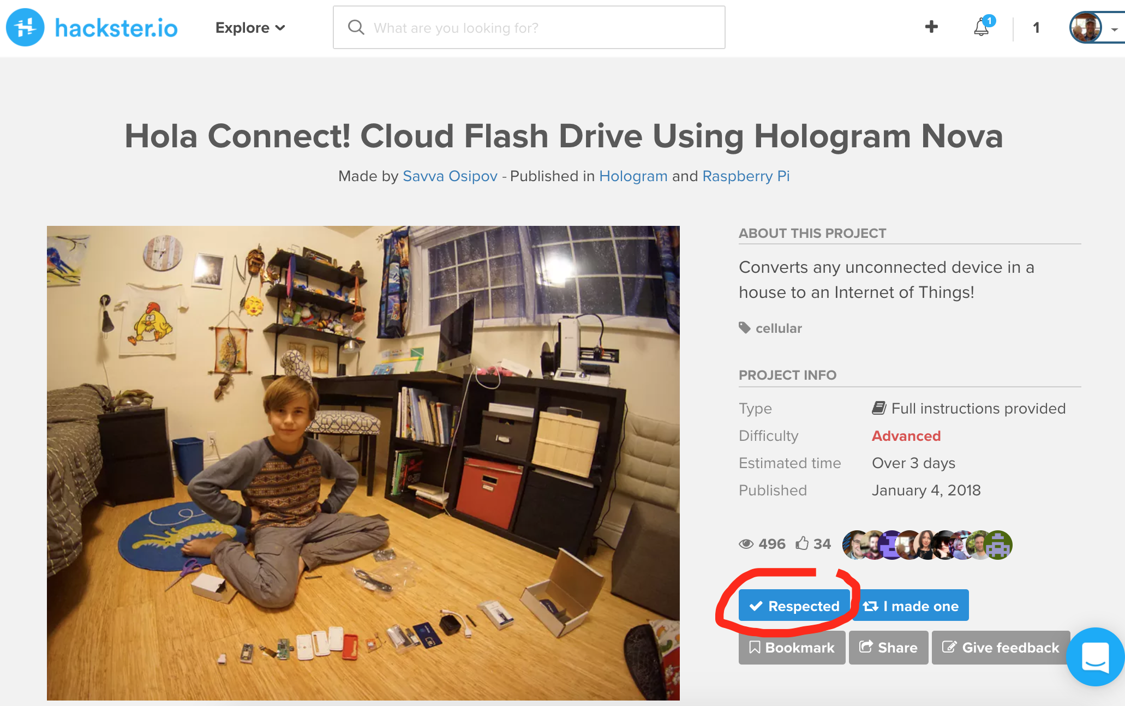Click the plus icon to add project
Viewport: 1125px width, 706px height.
[931, 27]
